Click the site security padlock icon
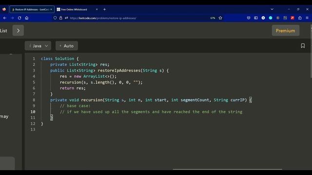 pyautogui.click(x=60, y=18)
